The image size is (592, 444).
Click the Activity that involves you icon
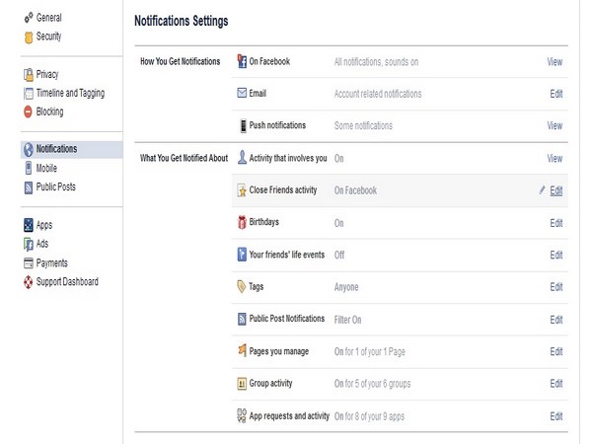click(x=242, y=158)
